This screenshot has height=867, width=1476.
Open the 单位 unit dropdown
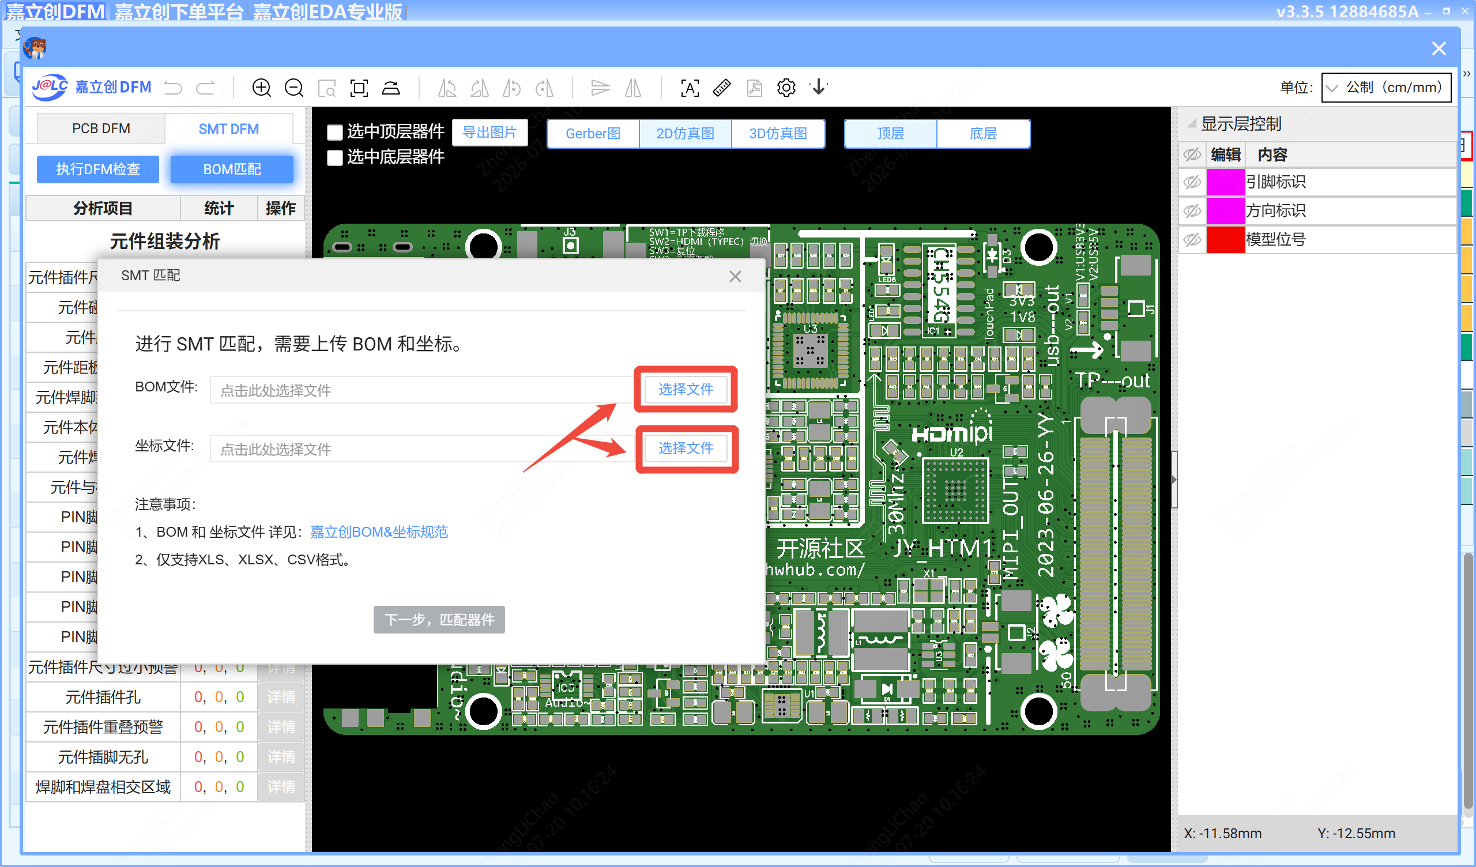[1386, 88]
